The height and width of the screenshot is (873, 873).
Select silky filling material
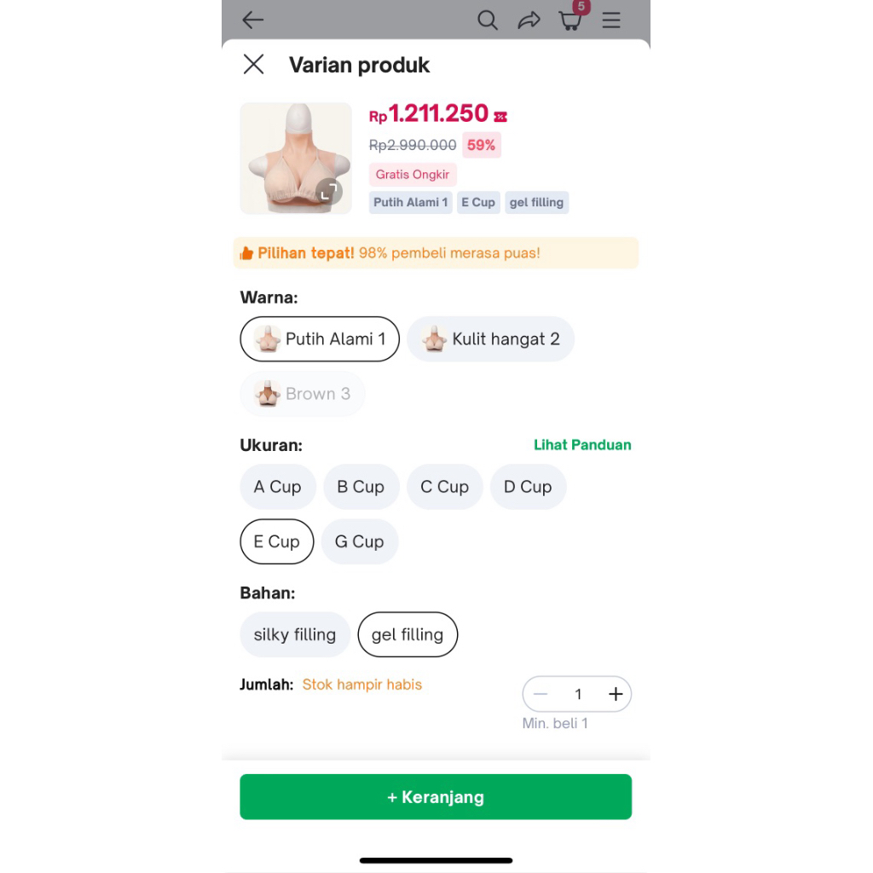(295, 634)
